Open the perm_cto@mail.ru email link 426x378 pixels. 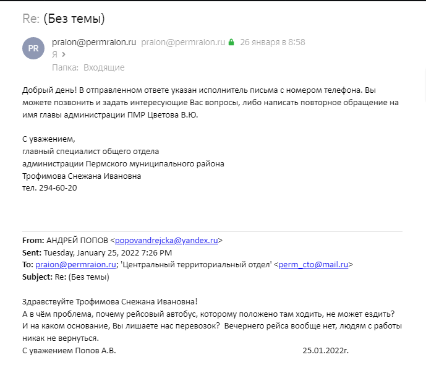tap(313, 264)
